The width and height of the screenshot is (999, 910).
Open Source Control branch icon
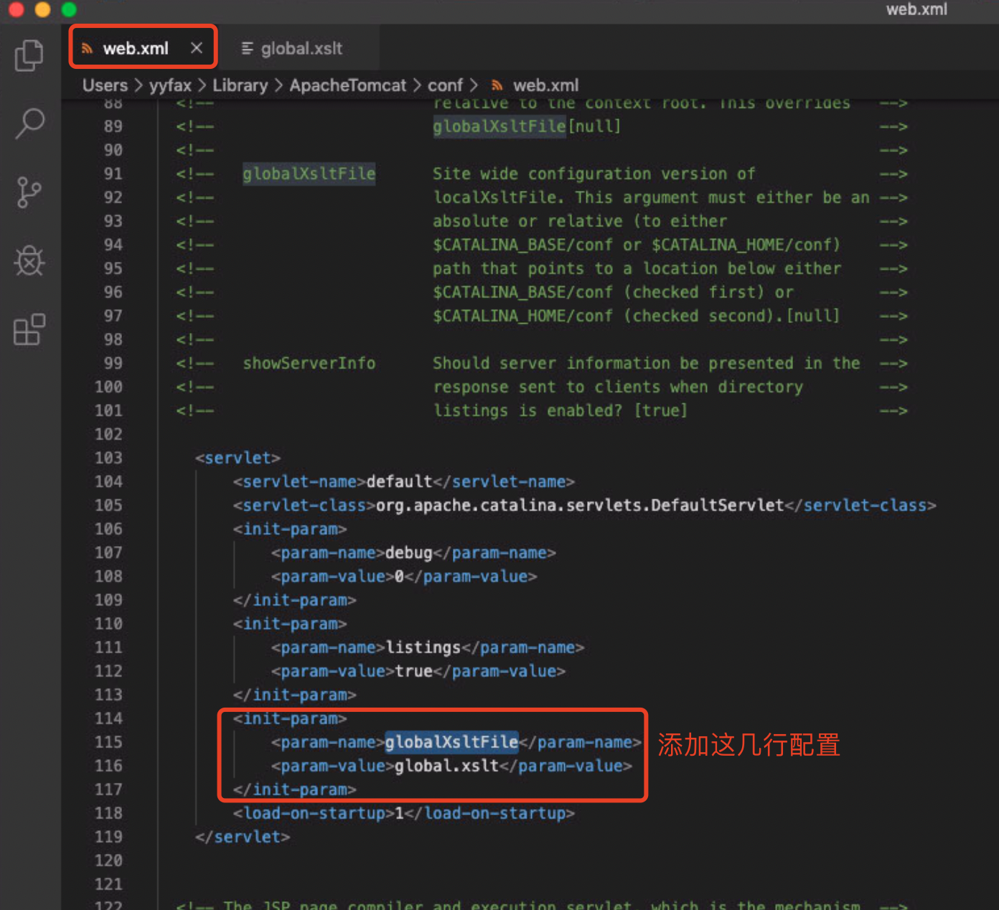pos(29,192)
